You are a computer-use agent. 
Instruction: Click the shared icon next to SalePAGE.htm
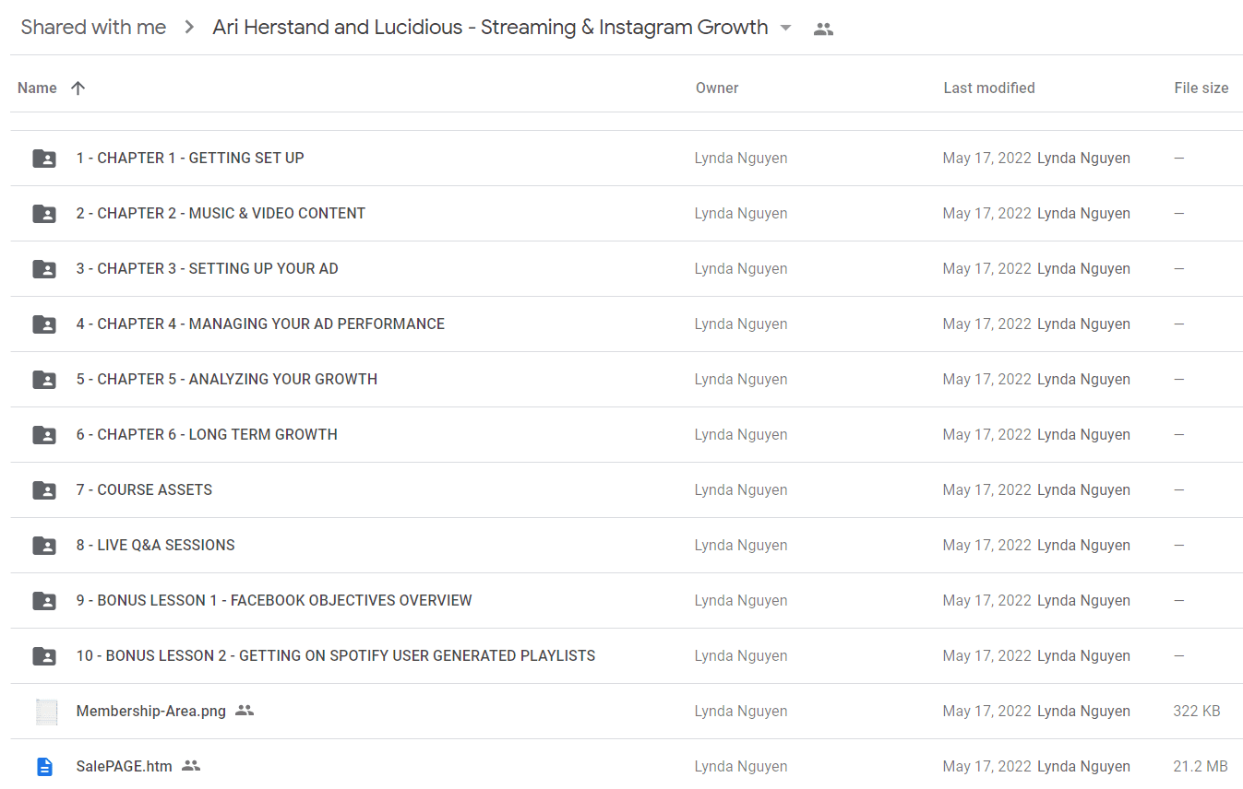point(191,766)
